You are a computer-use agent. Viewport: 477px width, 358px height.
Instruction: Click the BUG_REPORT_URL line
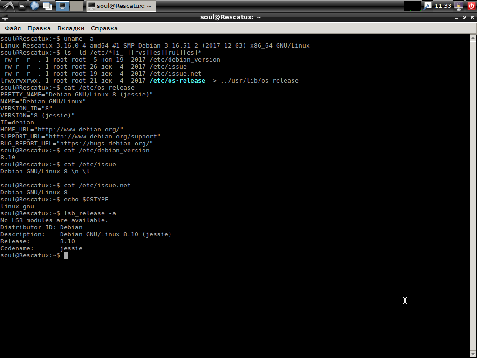(x=77, y=144)
